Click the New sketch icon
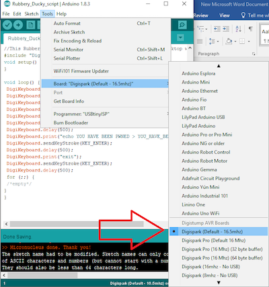 [x=31, y=25]
